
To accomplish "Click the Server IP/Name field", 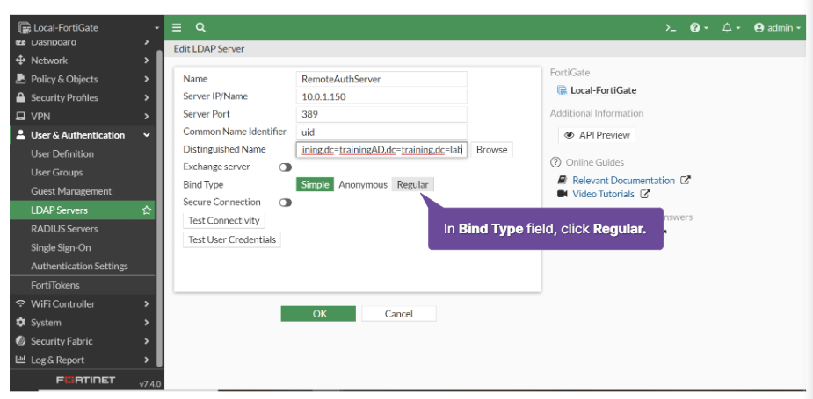I will pyautogui.click(x=381, y=96).
